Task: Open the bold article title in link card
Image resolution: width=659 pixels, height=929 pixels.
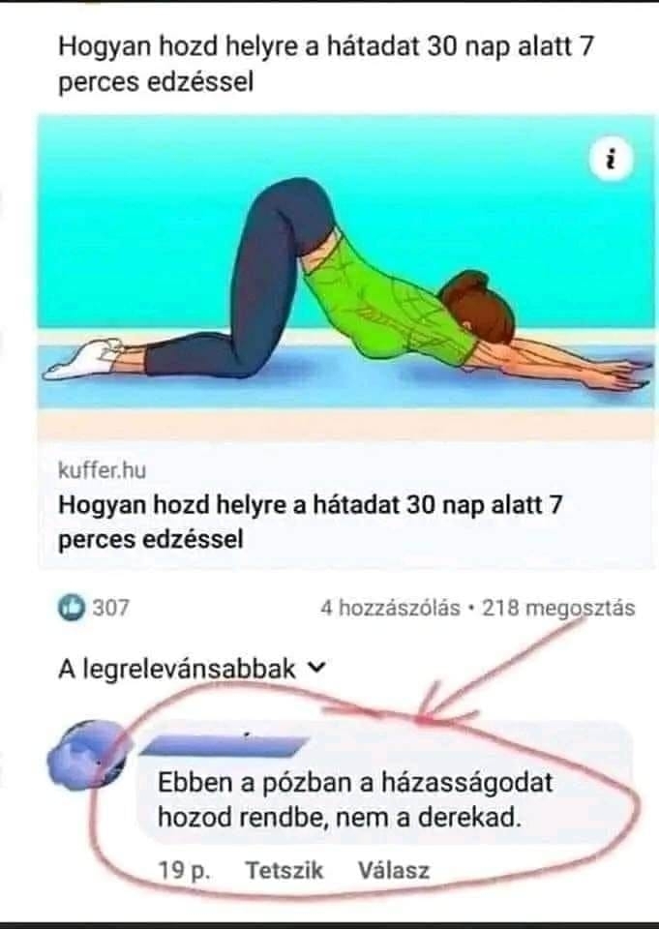Action: tap(310, 522)
